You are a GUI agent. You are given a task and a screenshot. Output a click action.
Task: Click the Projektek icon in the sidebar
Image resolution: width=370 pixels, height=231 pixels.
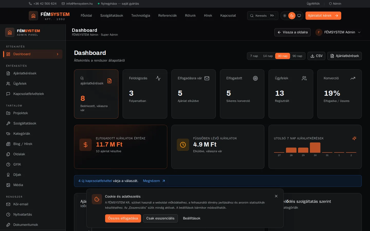click(8, 113)
